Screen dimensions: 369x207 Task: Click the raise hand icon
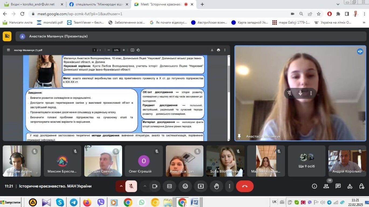pyautogui.click(x=216, y=186)
